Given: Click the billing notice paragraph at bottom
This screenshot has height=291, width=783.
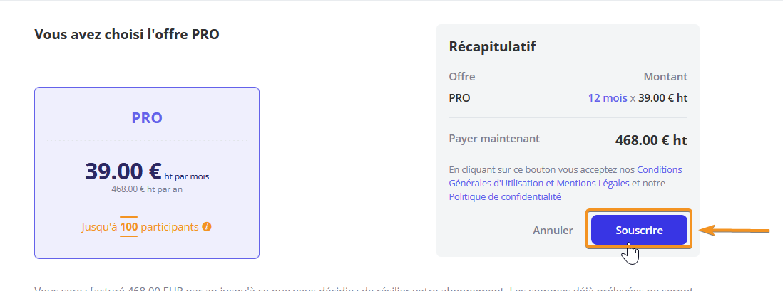Looking at the screenshot, I should tap(364, 287).
